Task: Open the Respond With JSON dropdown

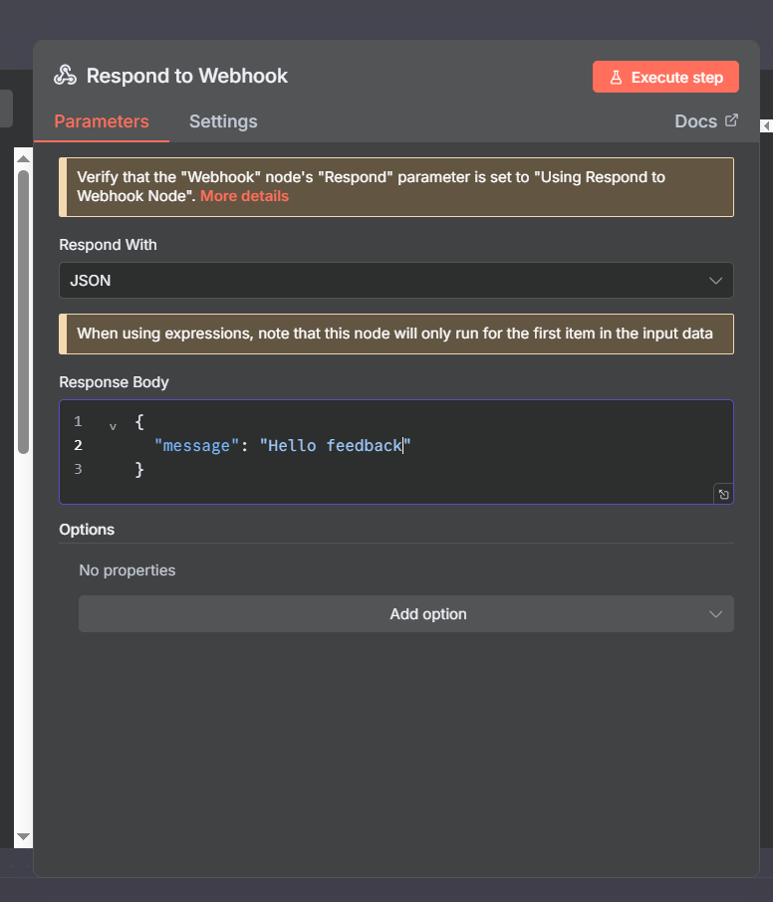Action: pos(395,281)
